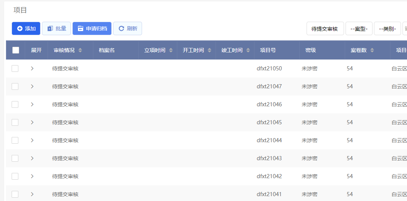Sort by 立项时间 column arrows
The image size is (407, 201).
(x=171, y=50)
